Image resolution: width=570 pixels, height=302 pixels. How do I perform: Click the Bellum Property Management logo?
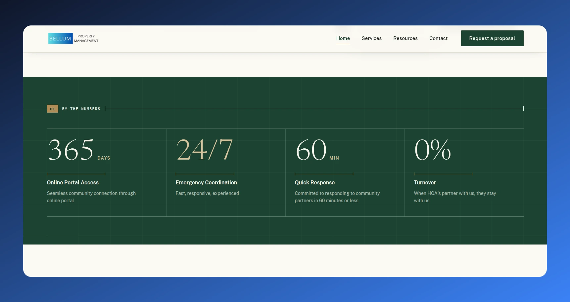[x=73, y=38]
